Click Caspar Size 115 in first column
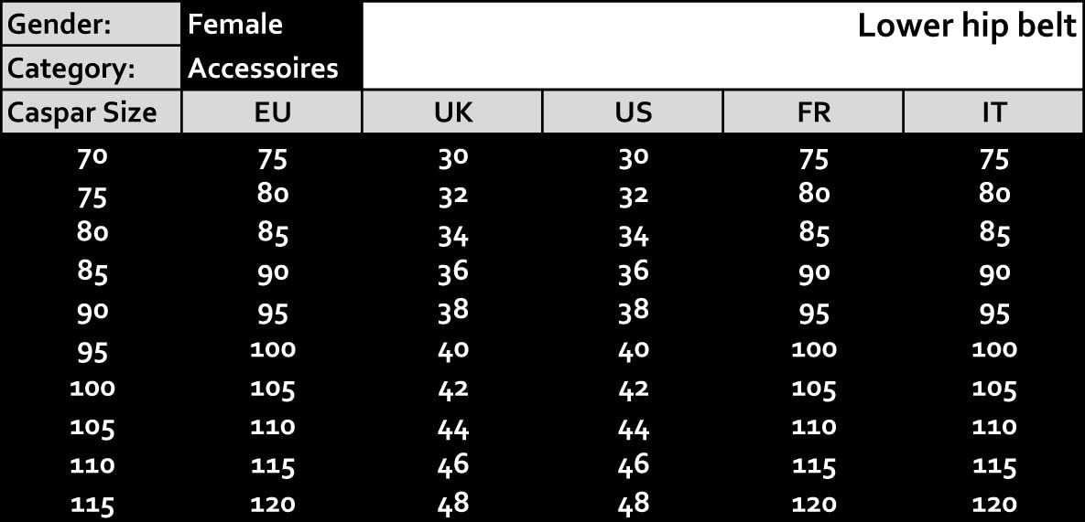Image resolution: width=1085 pixels, height=522 pixels. click(92, 504)
